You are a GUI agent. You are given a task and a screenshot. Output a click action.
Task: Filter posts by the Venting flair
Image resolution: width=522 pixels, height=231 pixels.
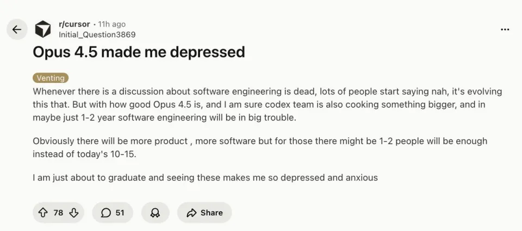51,78
